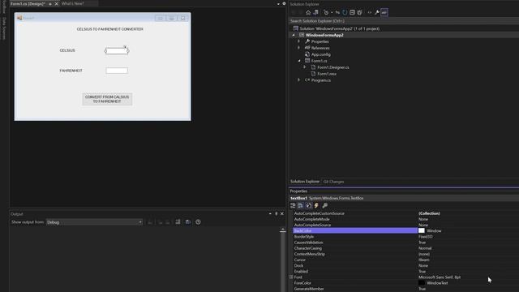Screen dimensions: 519x292
Task: Switch to the Form1.cs [Design] tab
Action: [28, 3]
